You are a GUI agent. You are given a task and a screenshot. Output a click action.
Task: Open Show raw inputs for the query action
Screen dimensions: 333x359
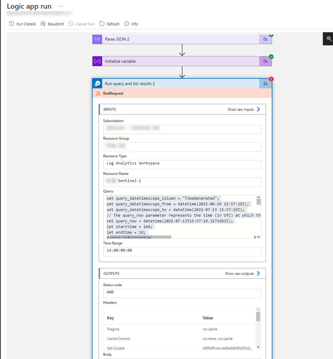tap(240, 109)
